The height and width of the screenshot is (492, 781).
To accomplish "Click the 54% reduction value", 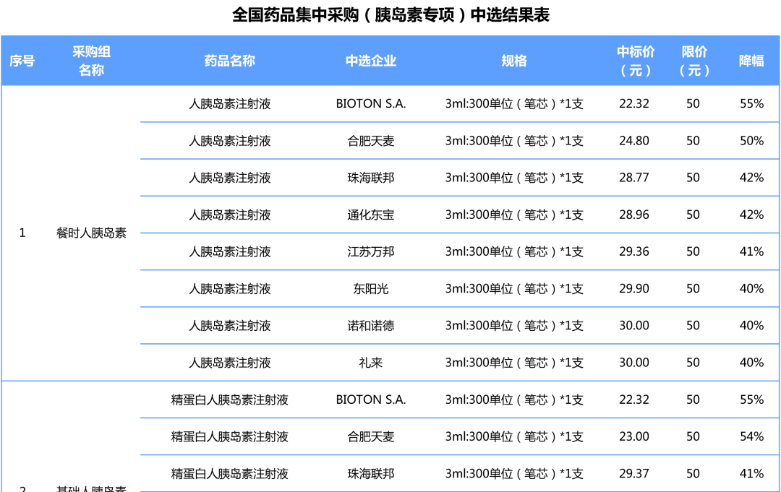I will pyautogui.click(x=751, y=436).
